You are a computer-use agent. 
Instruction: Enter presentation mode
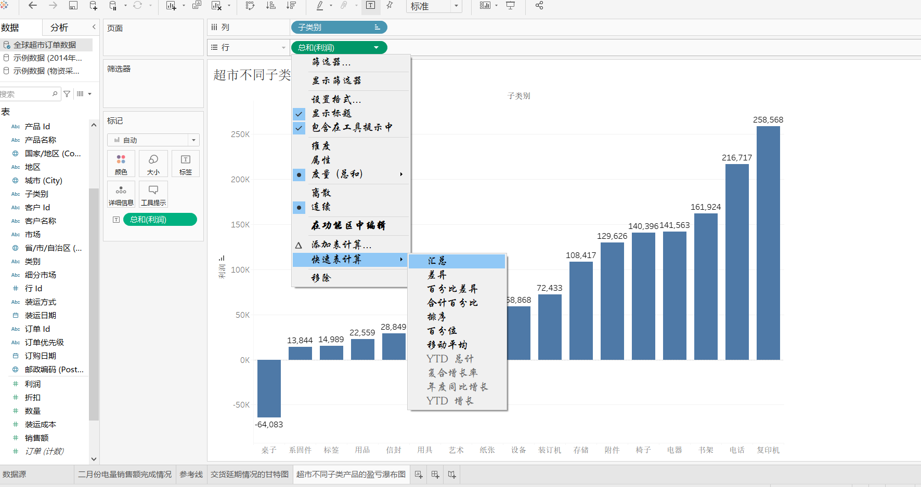coord(511,5)
